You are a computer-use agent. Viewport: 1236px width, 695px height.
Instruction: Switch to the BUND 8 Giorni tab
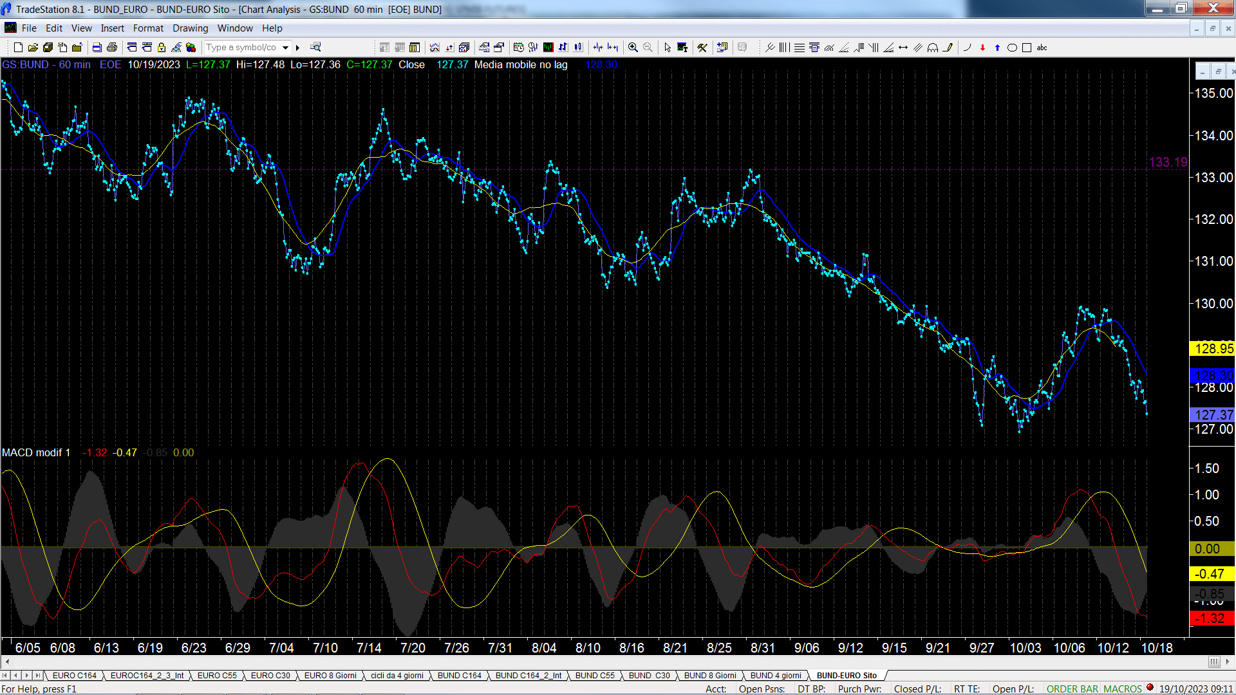(x=710, y=675)
